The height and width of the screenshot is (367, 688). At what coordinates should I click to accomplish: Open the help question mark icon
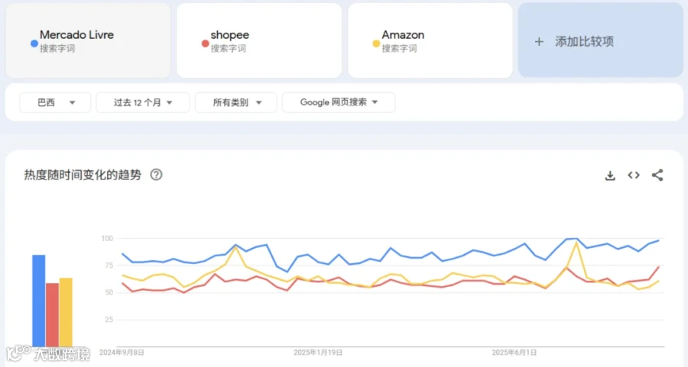click(x=156, y=175)
